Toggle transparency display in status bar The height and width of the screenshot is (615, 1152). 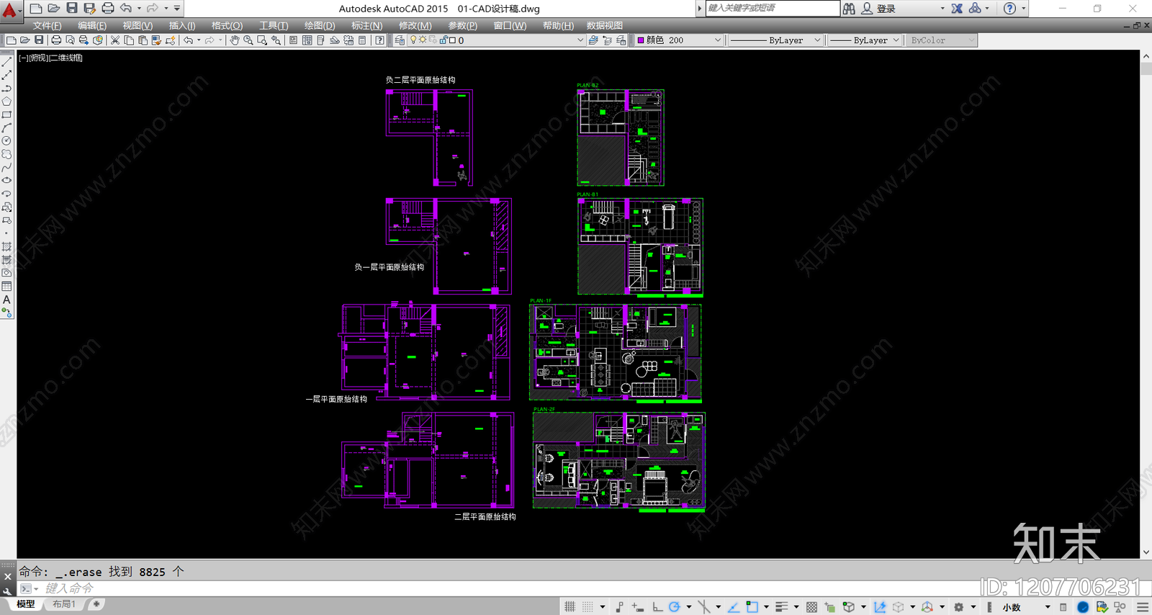pyautogui.click(x=811, y=607)
